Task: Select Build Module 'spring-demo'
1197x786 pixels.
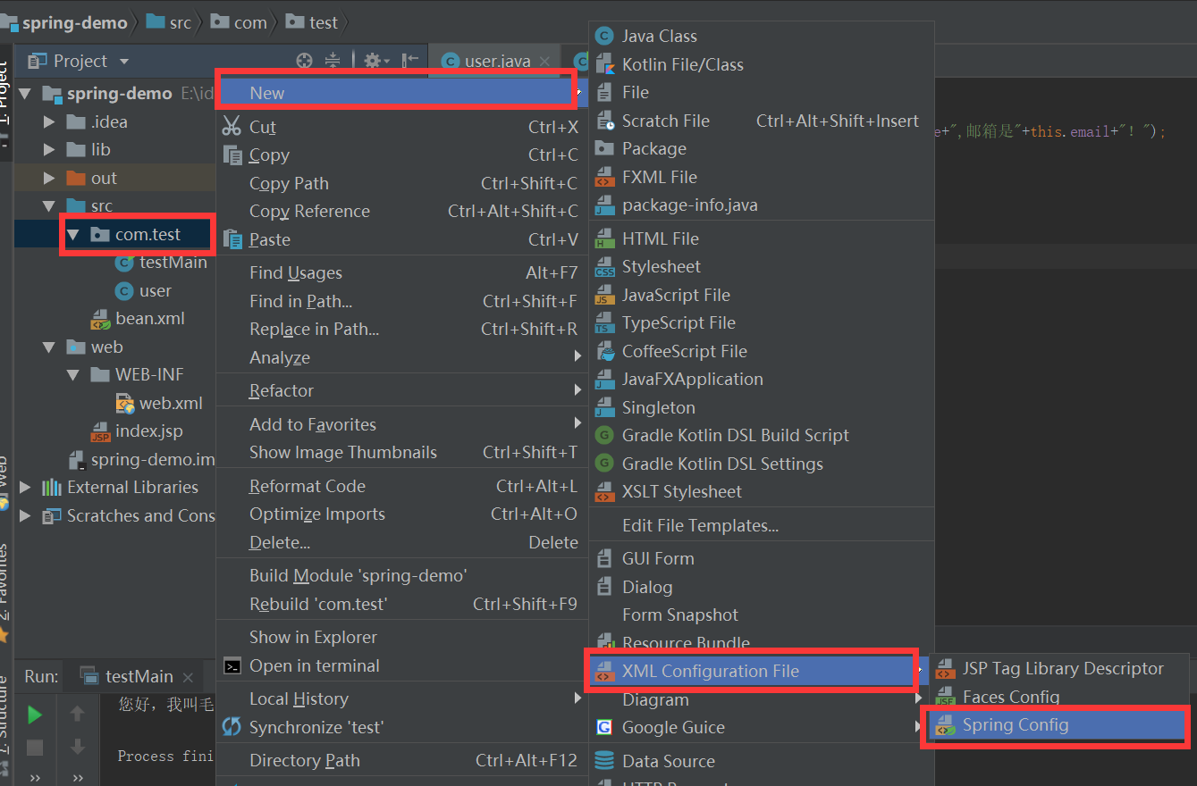Action: (x=402, y=576)
